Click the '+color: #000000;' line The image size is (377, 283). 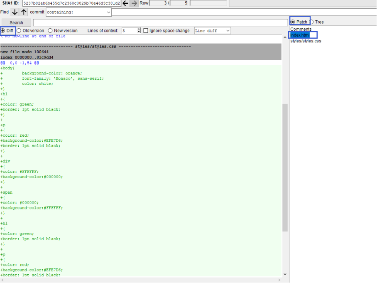tap(19, 203)
